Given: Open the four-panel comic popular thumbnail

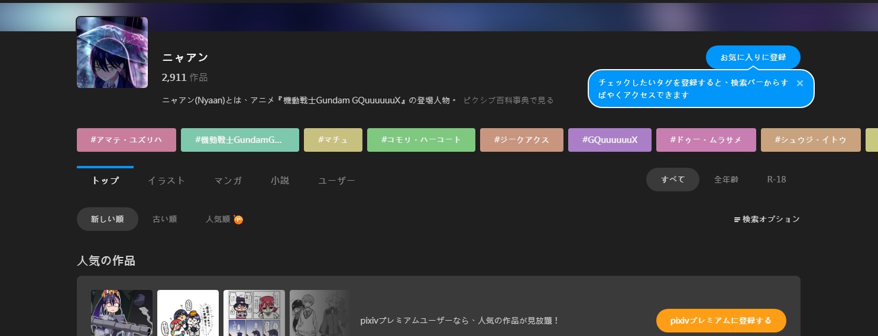Looking at the screenshot, I should click(x=254, y=313).
